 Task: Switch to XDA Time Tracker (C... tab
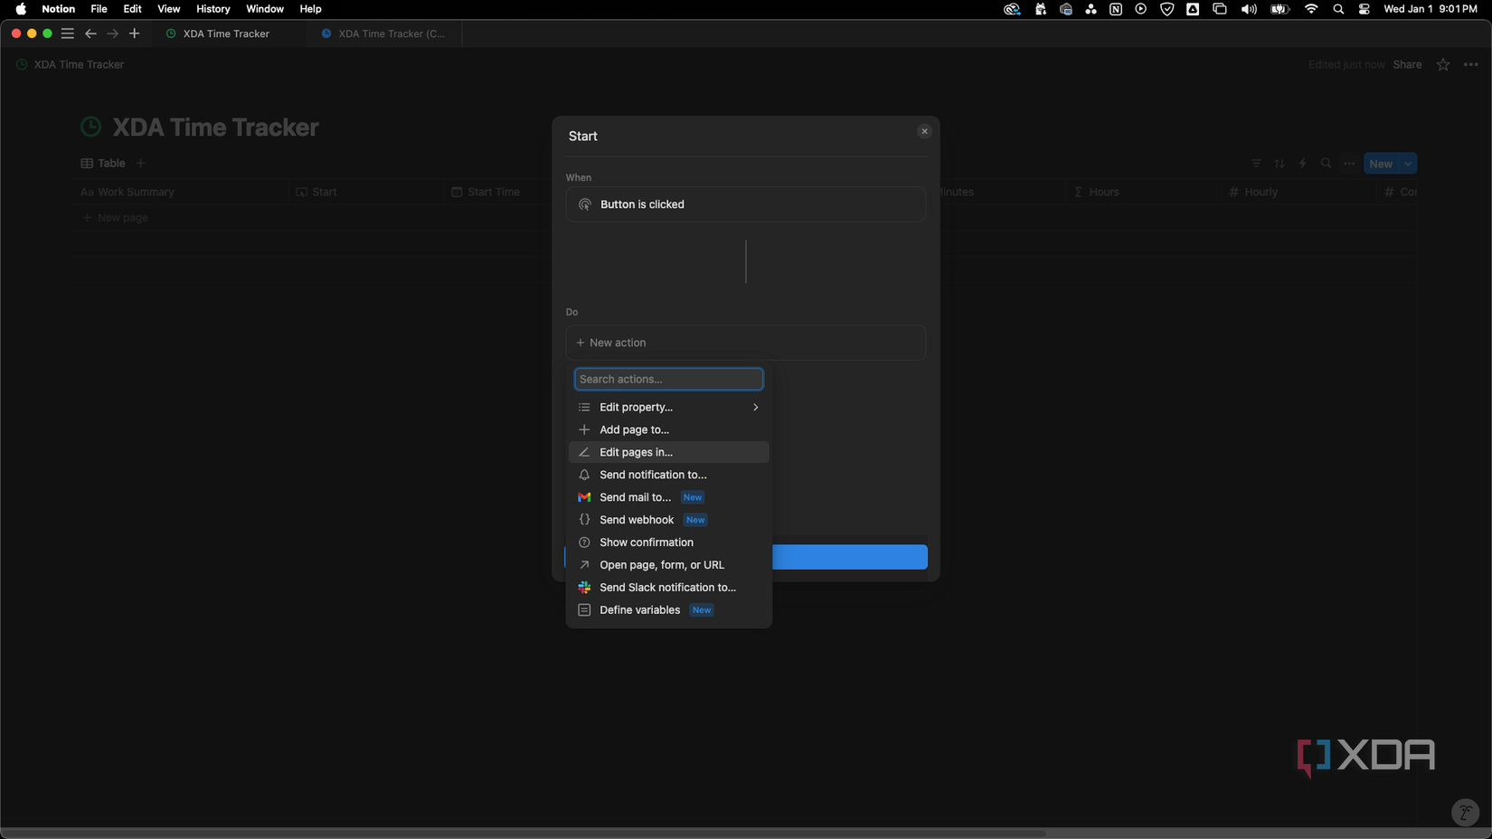(383, 33)
